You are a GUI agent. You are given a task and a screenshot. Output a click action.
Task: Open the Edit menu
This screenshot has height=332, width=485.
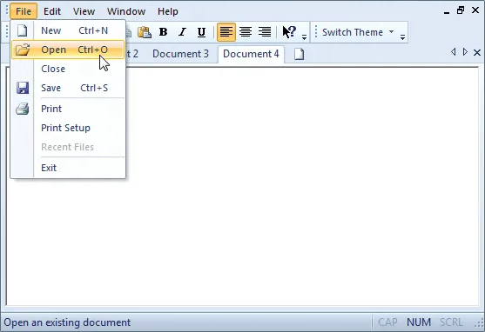[52, 11]
